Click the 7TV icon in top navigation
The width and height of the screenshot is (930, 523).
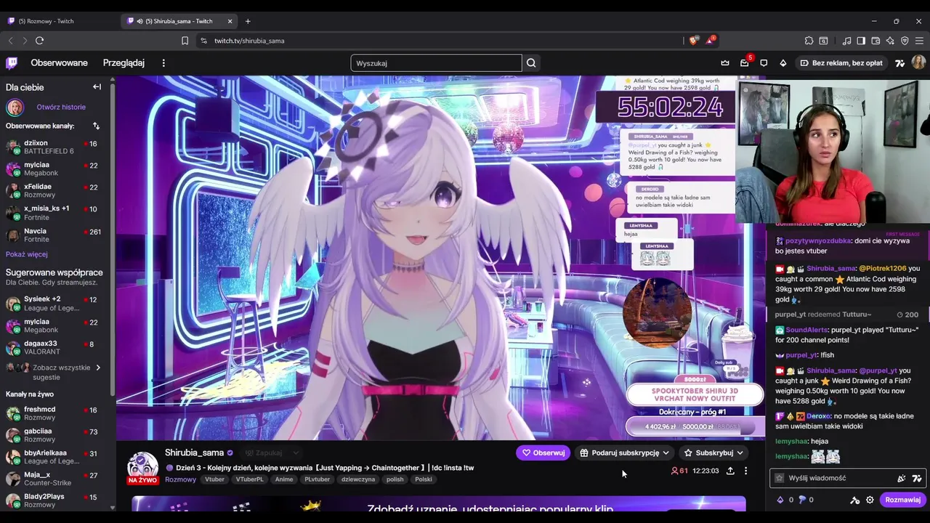(900, 63)
